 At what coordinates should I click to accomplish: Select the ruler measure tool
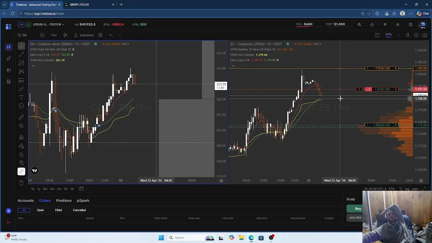click(21, 117)
